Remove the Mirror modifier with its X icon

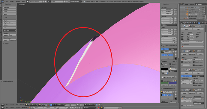point(203,26)
